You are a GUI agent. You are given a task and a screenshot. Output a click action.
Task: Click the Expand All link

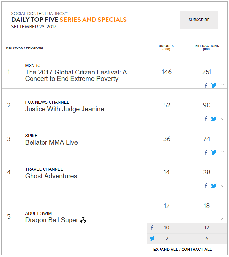(165, 250)
